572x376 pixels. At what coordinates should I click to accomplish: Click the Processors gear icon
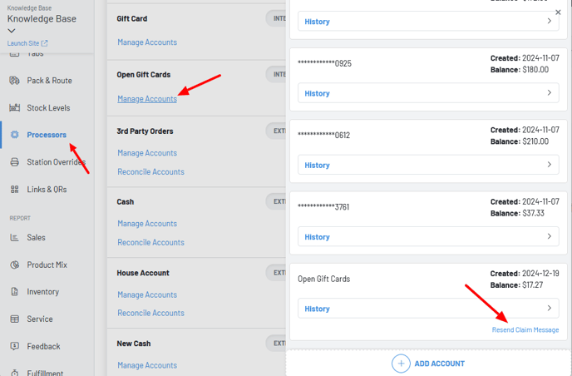[x=14, y=135]
